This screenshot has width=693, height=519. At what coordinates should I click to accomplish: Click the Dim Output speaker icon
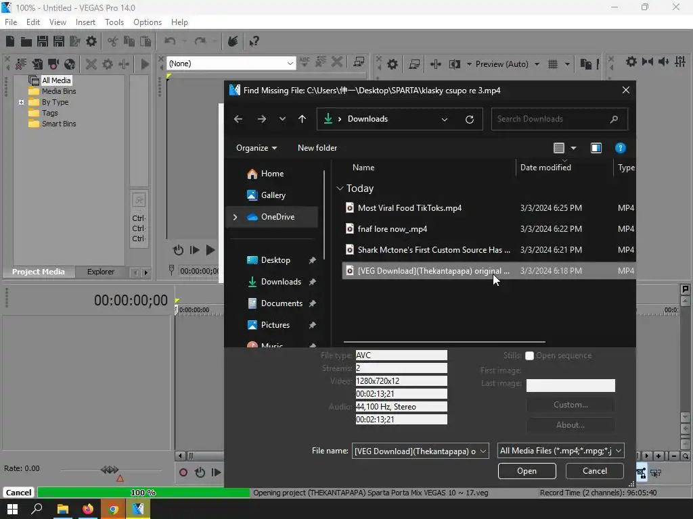coord(663,61)
